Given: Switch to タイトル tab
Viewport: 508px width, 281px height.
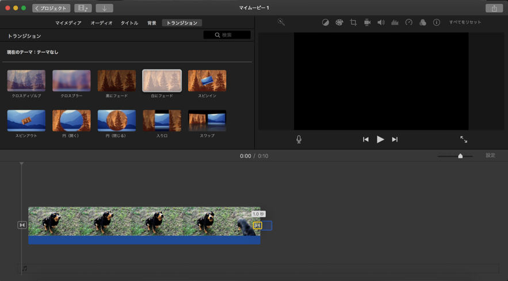Looking at the screenshot, I should point(129,23).
